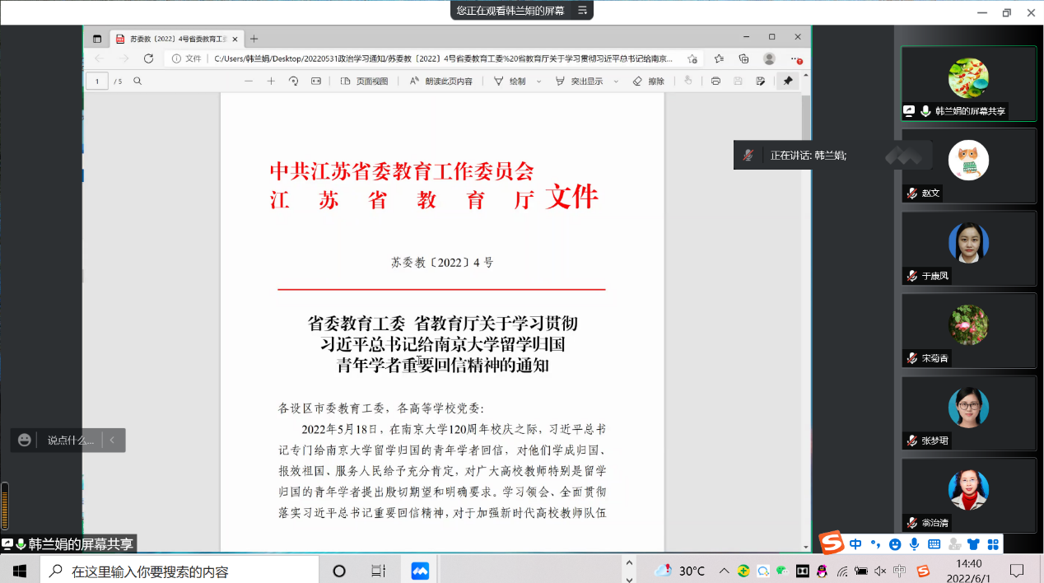Viewport: 1044px width, 583px height.
Task: Open the PDF search magnifier
Action: click(137, 82)
